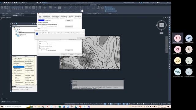
Task: Expand the Upper left property row
Action: (x=13, y=84)
